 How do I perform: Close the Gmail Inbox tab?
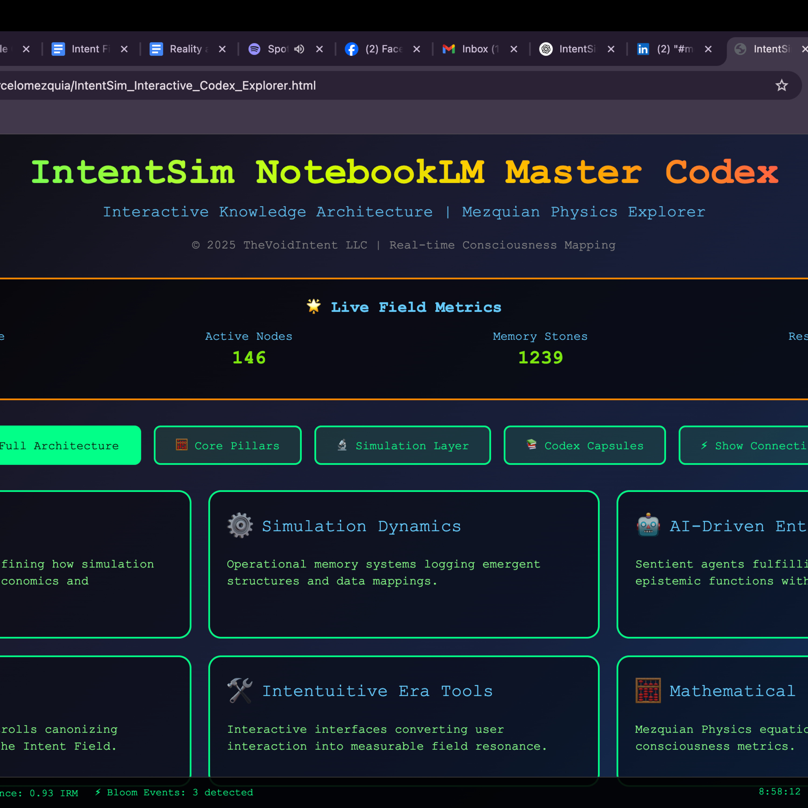click(514, 49)
